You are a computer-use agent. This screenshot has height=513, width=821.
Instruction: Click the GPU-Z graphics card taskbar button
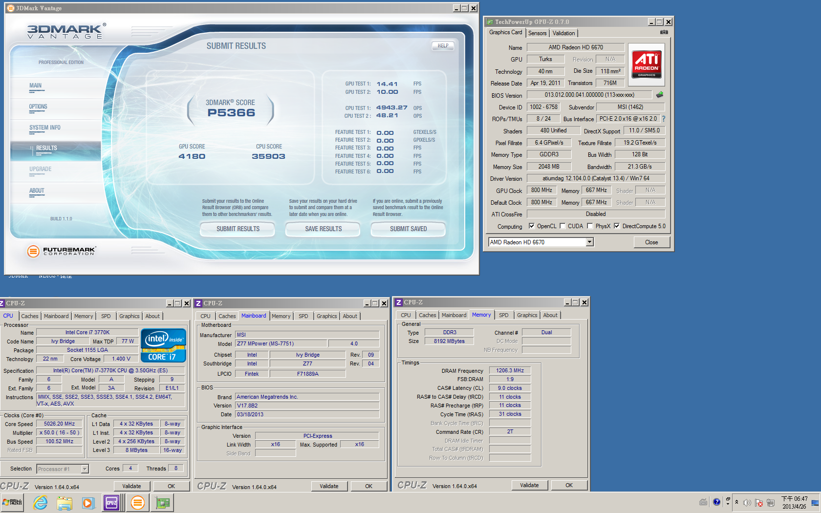(163, 502)
